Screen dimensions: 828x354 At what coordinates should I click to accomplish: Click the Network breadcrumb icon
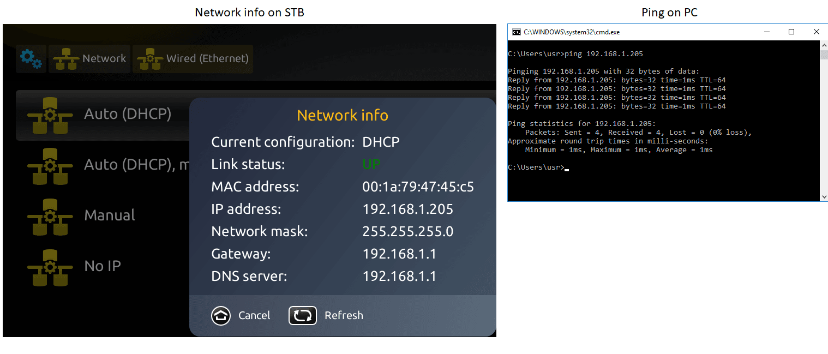(65, 59)
